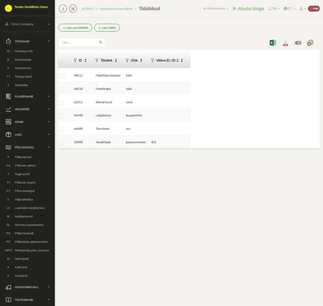
Task: Open table settings gear icon
Action: click(310, 43)
